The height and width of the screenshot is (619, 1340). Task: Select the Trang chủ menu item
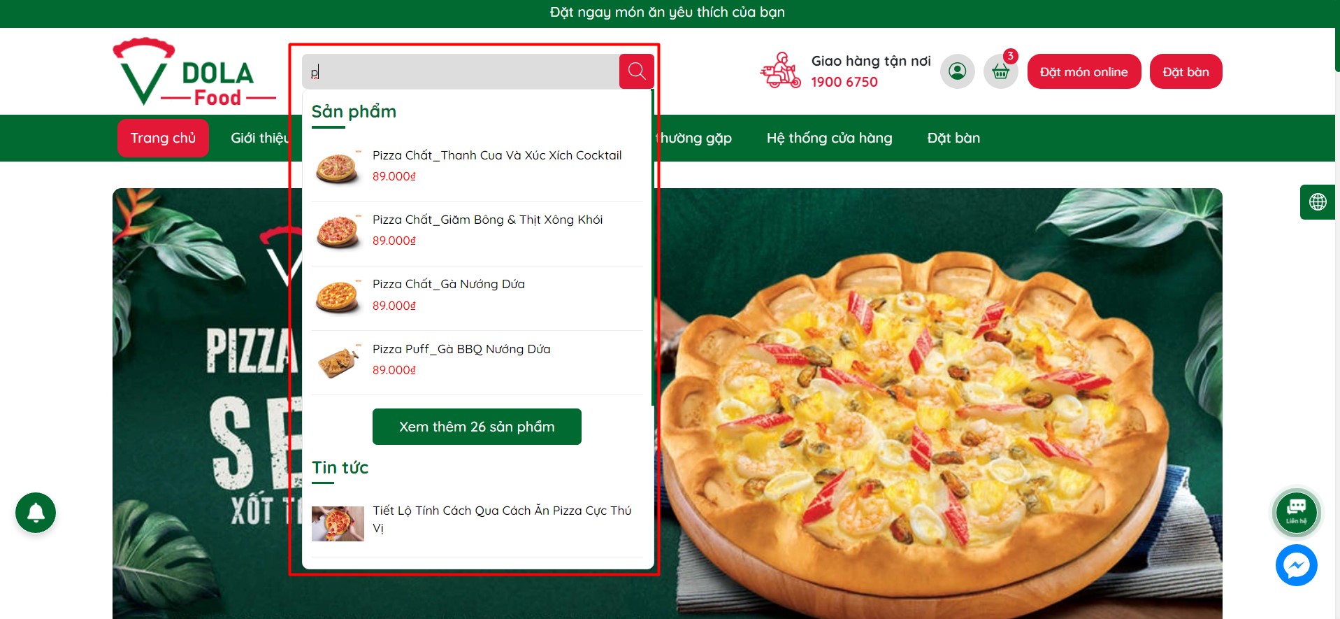163,138
